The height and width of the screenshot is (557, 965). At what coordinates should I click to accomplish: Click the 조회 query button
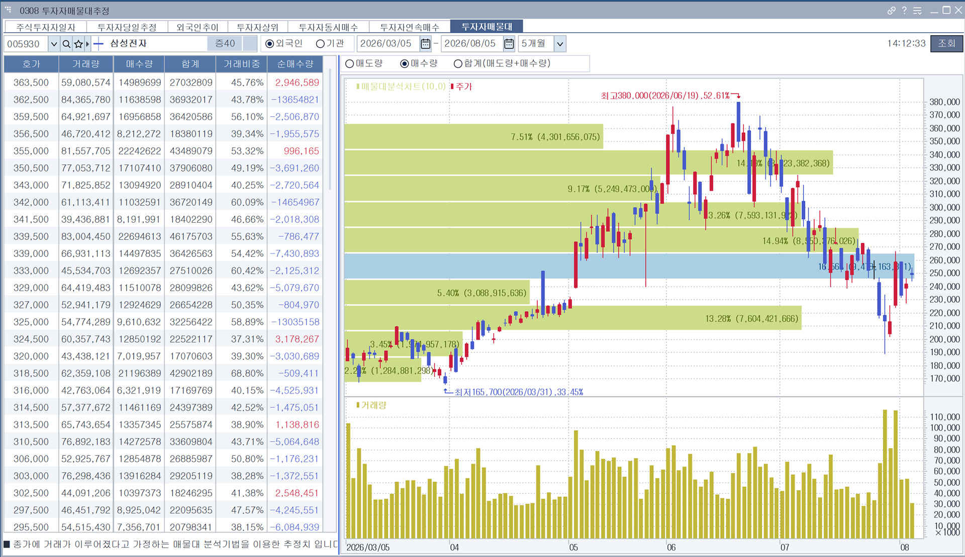point(946,43)
